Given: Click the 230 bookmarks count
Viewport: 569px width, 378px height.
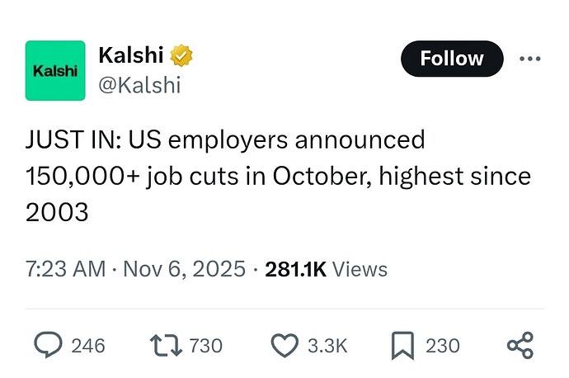Looking at the screenshot, I should (442, 345).
